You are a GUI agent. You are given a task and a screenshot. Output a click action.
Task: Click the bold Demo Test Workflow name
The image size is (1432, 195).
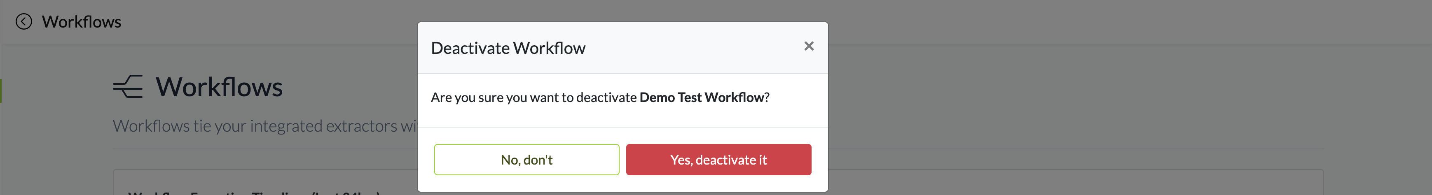(x=702, y=97)
